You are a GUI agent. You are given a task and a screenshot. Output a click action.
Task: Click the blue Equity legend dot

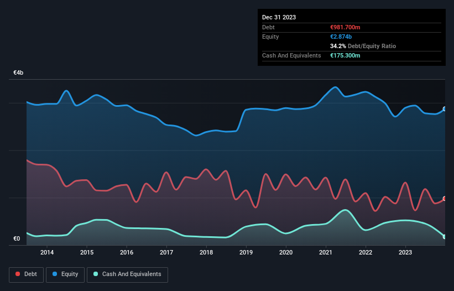point(55,274)
